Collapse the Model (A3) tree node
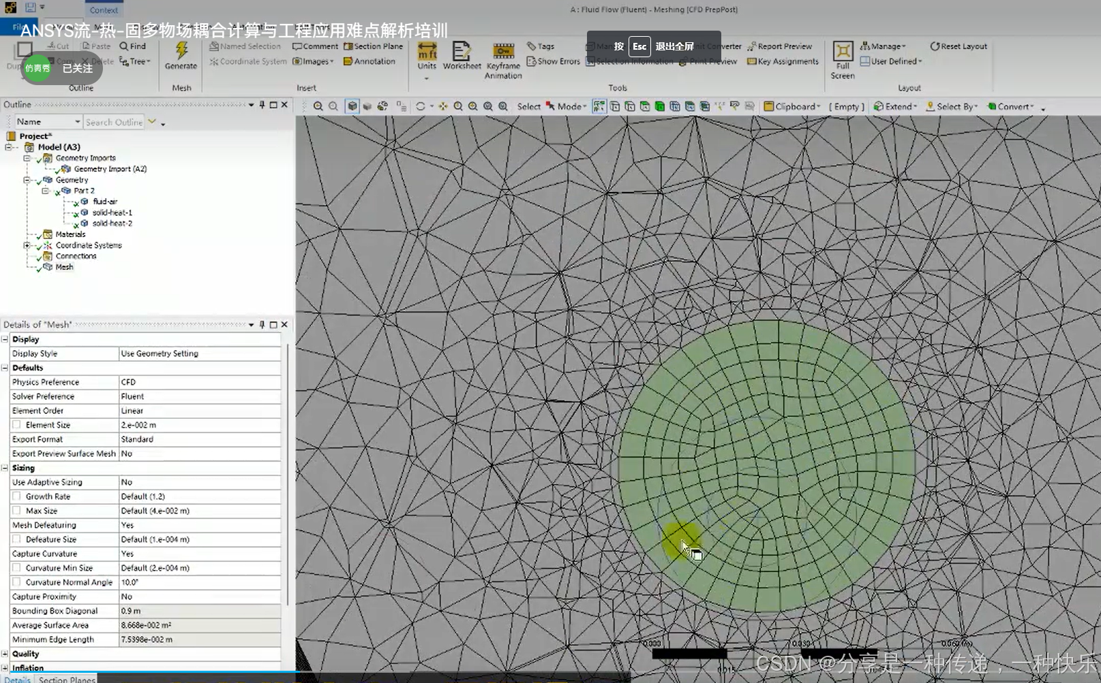Screen dimensions: 1101x683 coord(9,147)
